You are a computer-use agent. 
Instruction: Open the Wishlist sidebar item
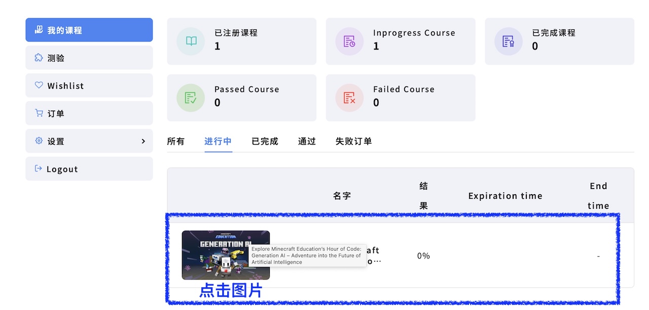pyautogui.click(x=89, y=85)
